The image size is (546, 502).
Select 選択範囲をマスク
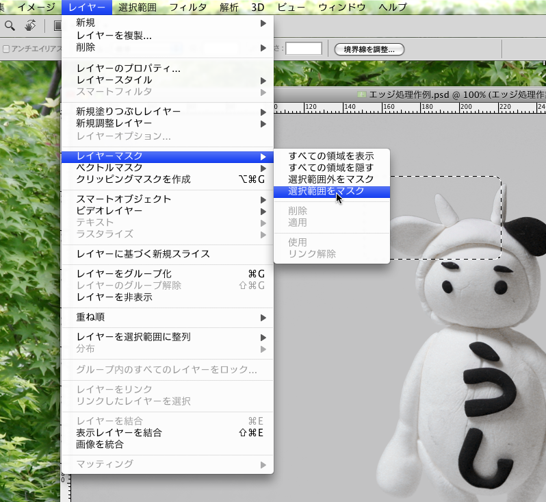pos(332,191)
